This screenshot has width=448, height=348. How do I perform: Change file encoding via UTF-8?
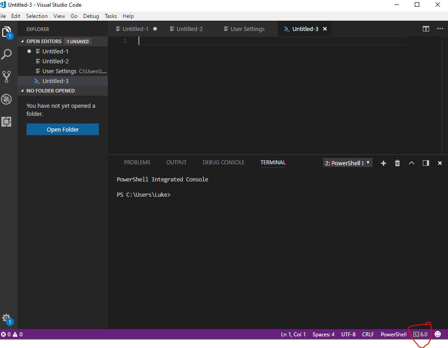point(348,334)
